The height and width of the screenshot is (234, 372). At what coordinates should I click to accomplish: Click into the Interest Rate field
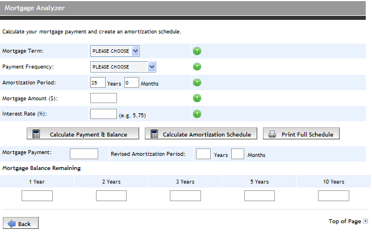pyautogui.click(x=103, y=114)
